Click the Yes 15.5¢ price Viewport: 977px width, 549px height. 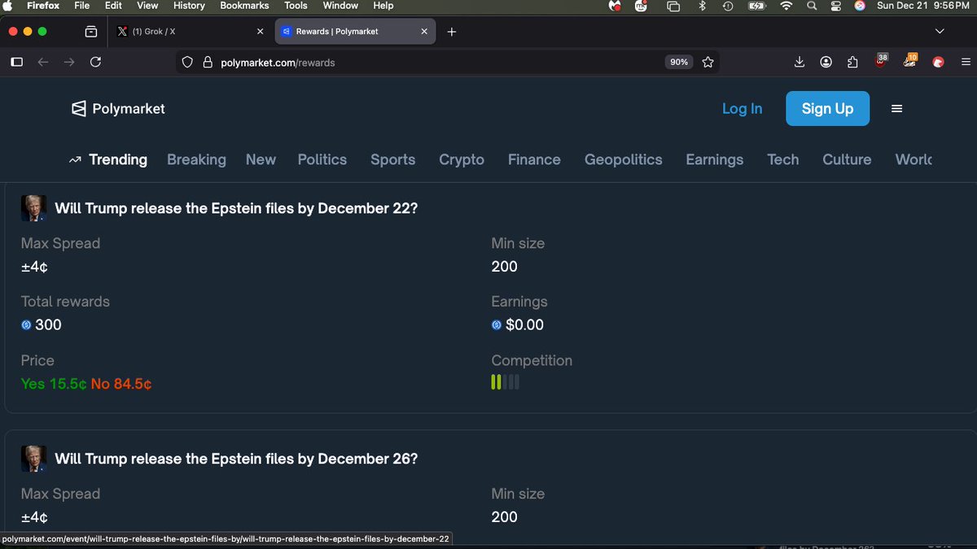tap(54, 383)
